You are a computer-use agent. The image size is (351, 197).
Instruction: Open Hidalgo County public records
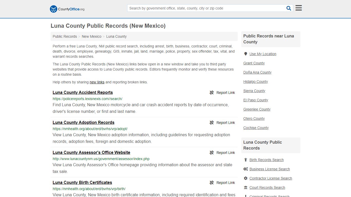pyautogui.click(x=255, y=82)
